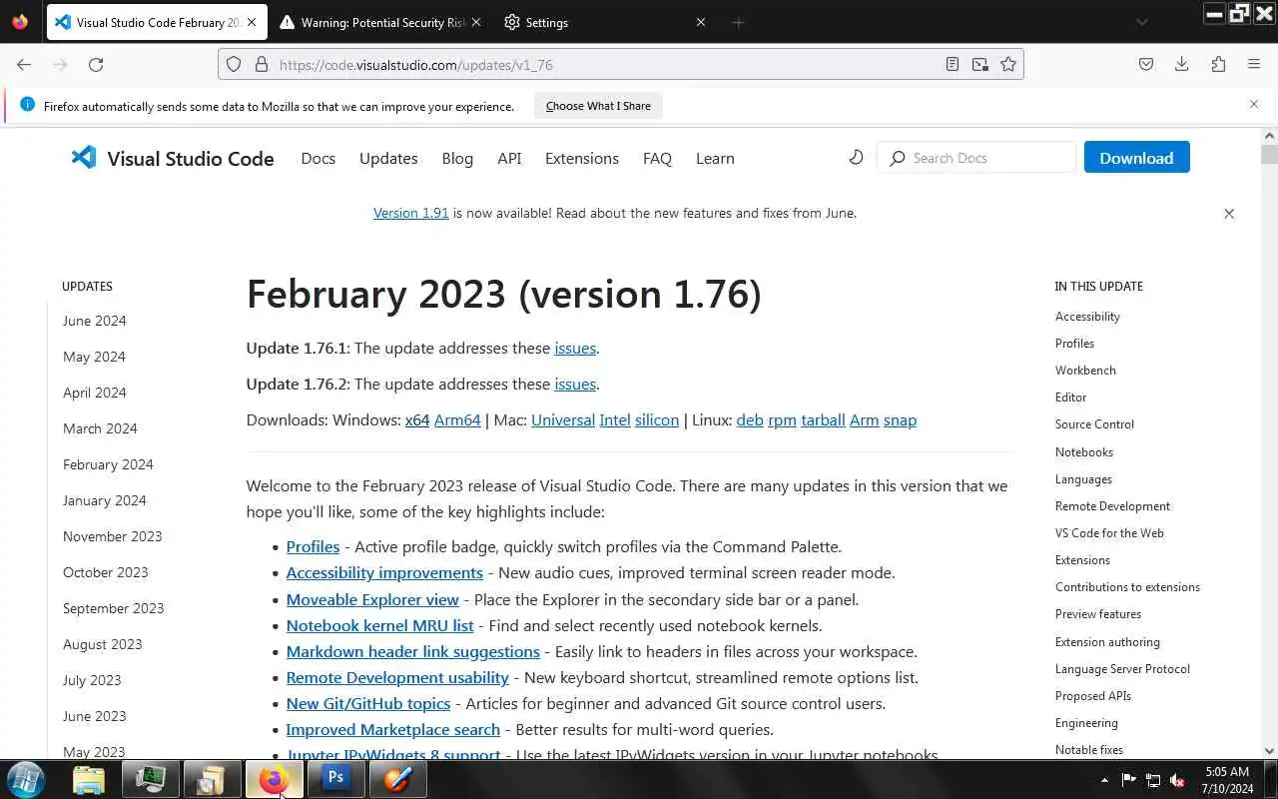This screenshot has height=799, width=1278.
Task: Select February 2024 in updates sidebar
Action: click(108, 464)
